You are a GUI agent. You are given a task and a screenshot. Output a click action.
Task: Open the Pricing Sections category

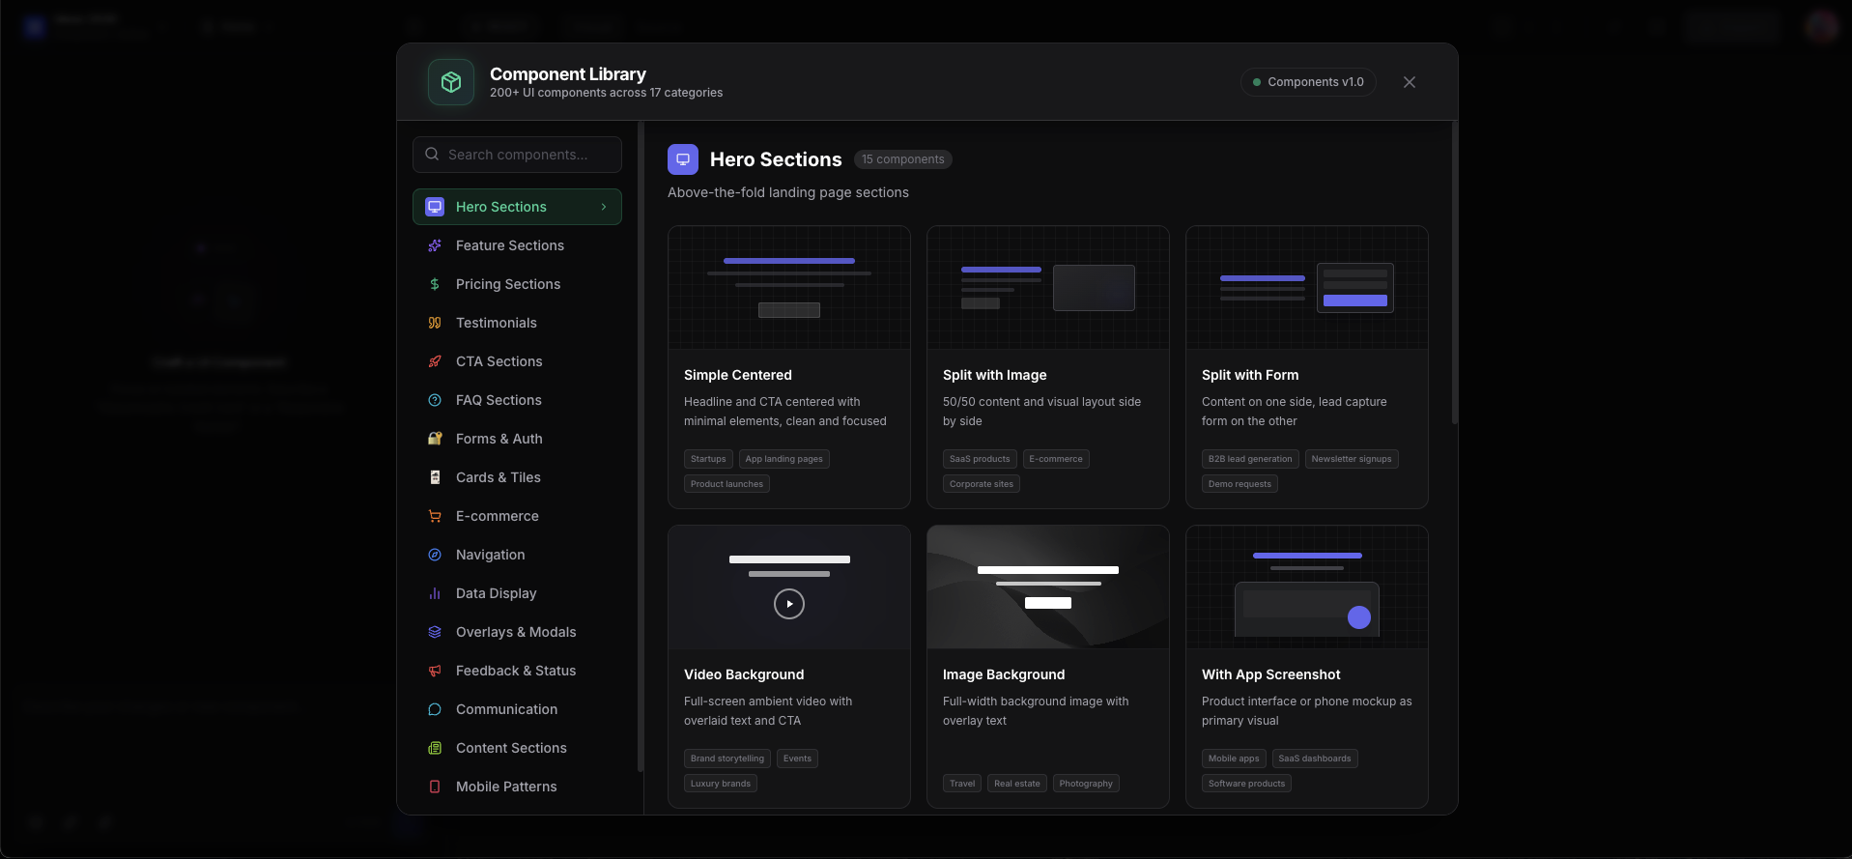coord(517,284)
